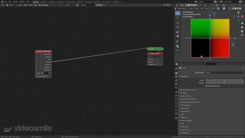Open the View Layer properties tab

tap(176, 80)
